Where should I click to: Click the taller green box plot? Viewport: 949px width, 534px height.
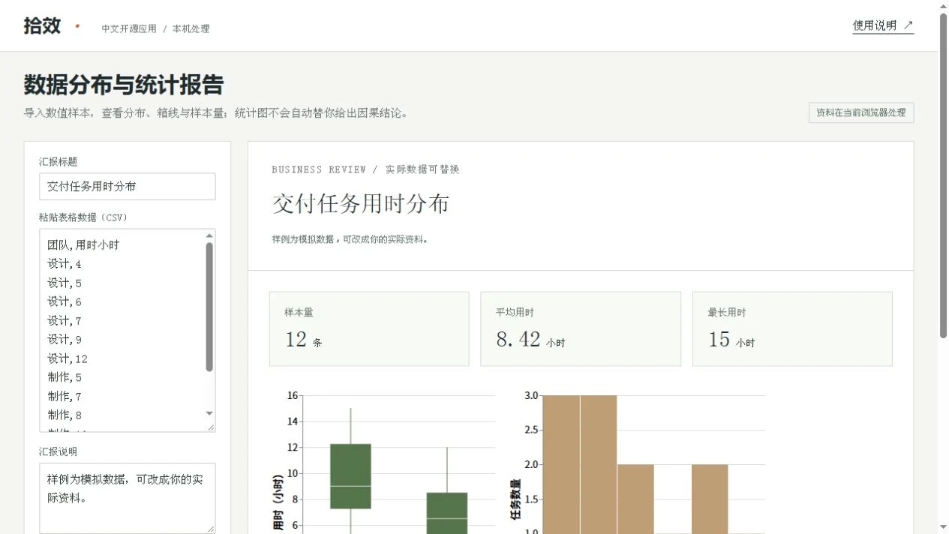click(350, 476)
